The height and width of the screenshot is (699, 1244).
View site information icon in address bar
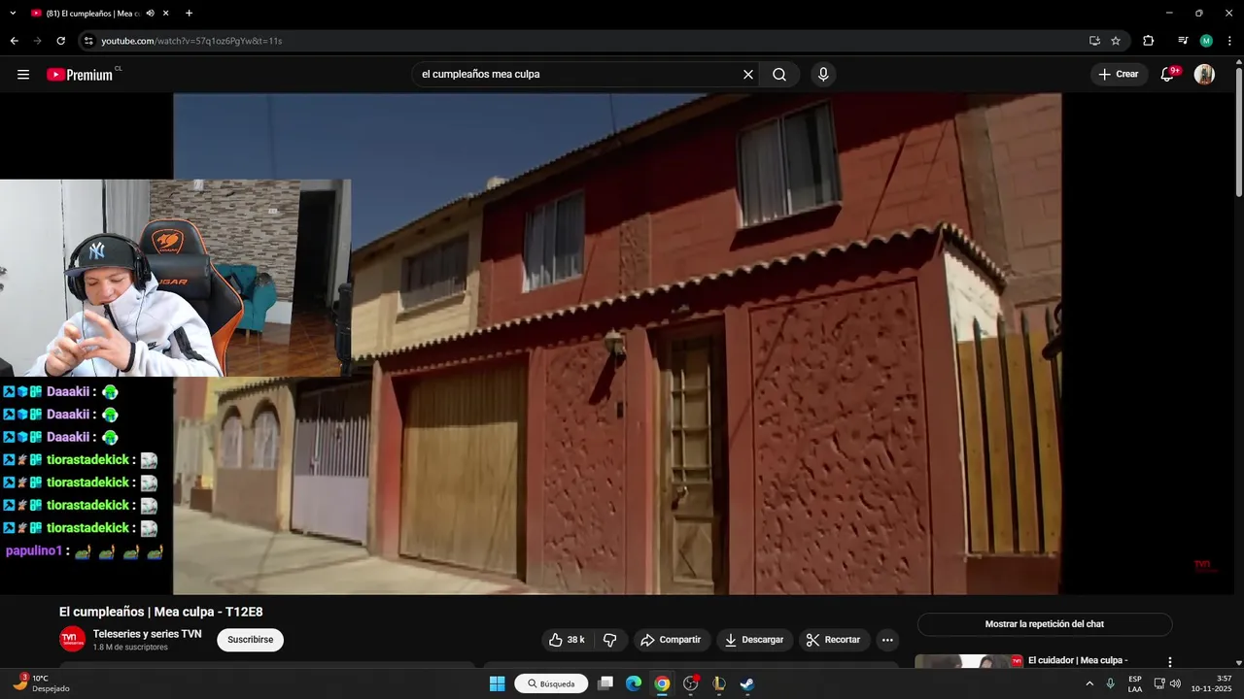(x=88, y=41)
